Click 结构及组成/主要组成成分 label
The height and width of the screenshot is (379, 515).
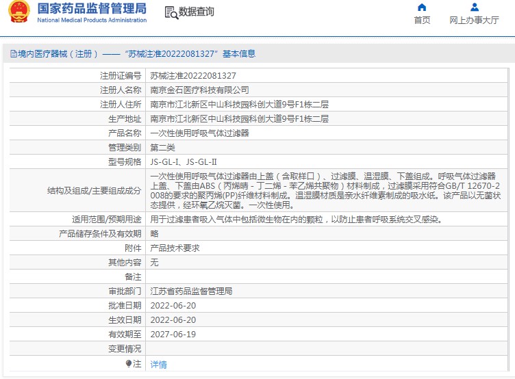click(x=95, y=191)
